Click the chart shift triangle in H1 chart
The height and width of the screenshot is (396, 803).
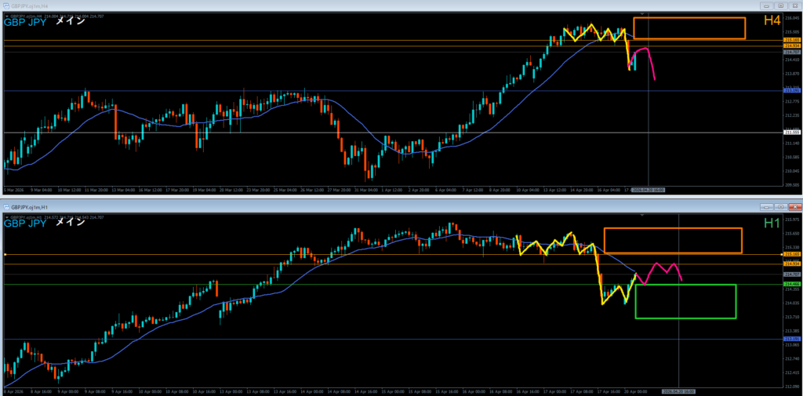point(642,215)
